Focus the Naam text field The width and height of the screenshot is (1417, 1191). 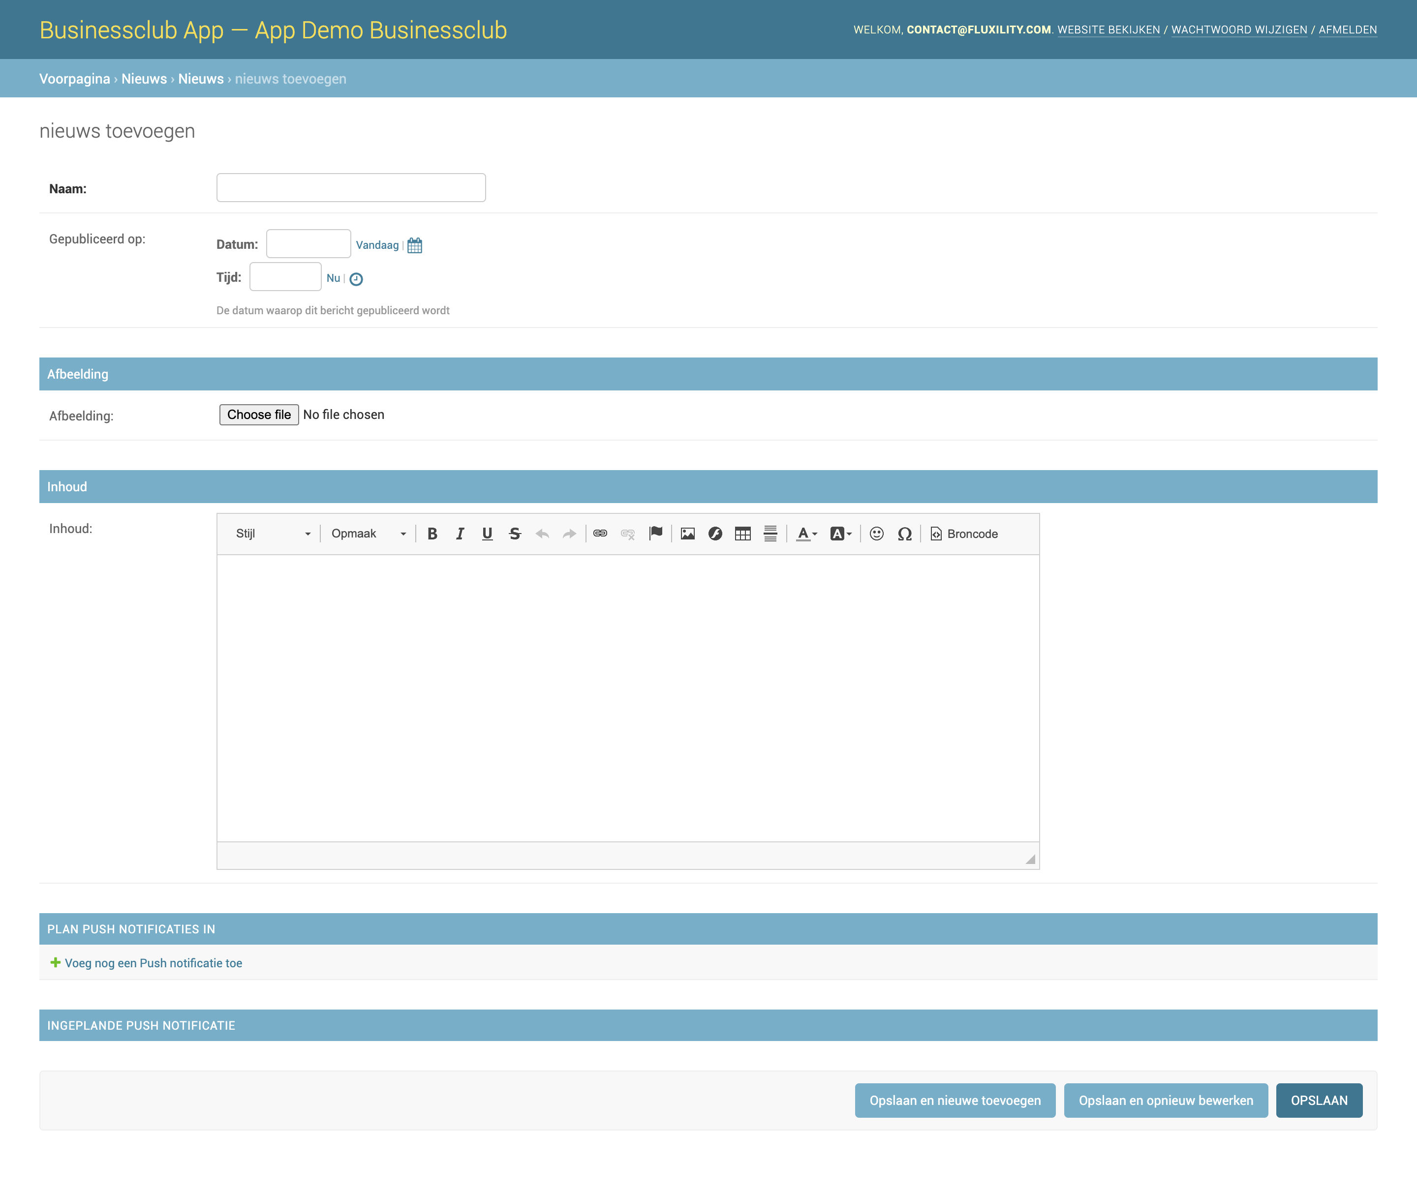click(x=350, y=188)
